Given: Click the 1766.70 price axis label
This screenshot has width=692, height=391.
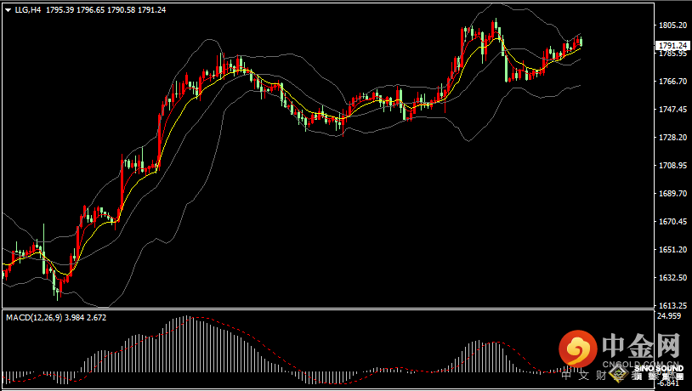Looking at the screenshot, I should click(x=672, y=82).
